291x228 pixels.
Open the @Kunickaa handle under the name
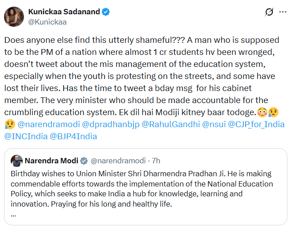point(47,22)
